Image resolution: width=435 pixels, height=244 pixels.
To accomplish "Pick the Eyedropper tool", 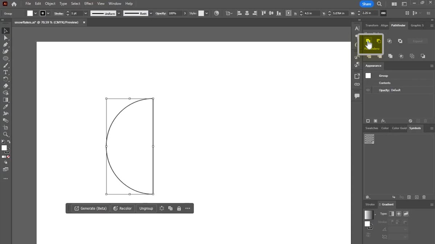I will coord(5,107).
